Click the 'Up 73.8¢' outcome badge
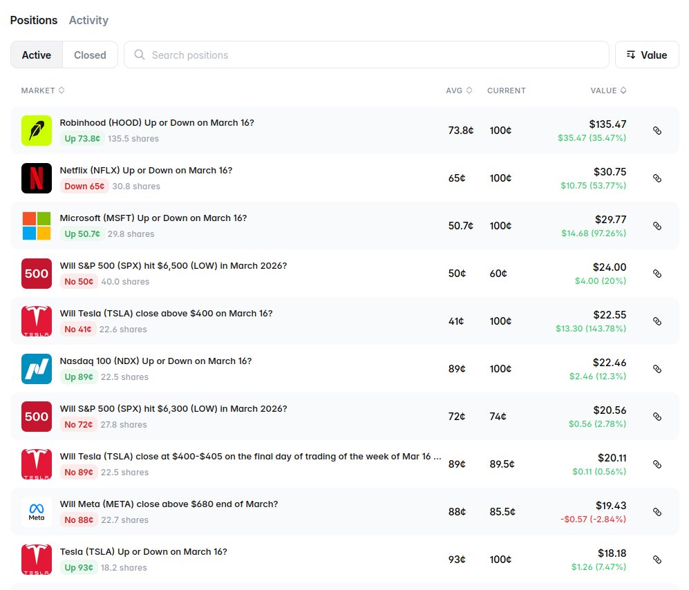This screenshot has width=689, height=590. click(x=82, y=138)
